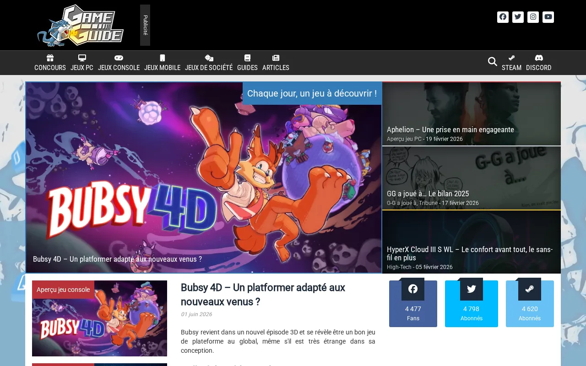Viewport: 586px width, 366px height.
Task: Click the 'High-Tech' category link
Action: [x=399, y=267]
